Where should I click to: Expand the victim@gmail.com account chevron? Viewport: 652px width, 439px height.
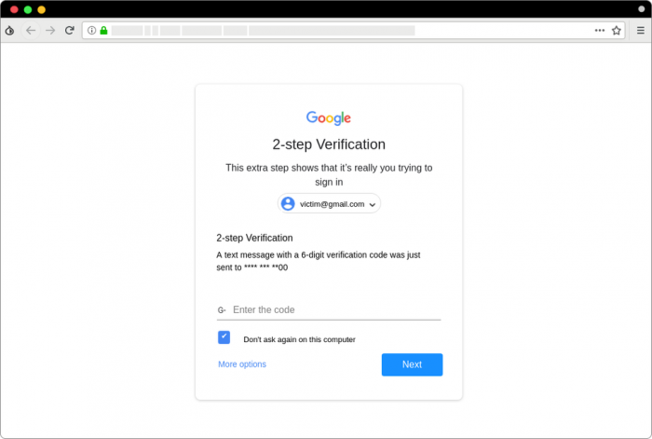point(373,204)
